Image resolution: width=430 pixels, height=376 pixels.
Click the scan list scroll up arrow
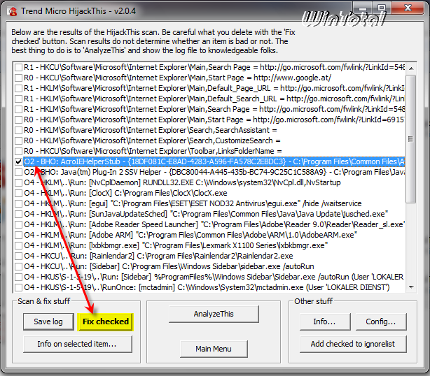pos(411,68)
